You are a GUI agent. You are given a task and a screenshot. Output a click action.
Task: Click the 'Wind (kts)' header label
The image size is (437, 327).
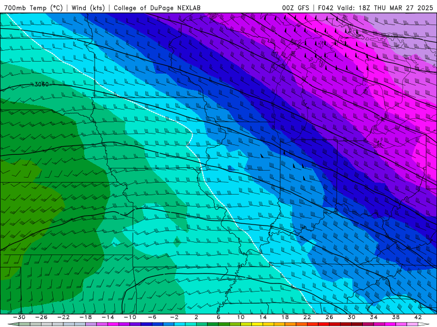(x=88, y=8)
